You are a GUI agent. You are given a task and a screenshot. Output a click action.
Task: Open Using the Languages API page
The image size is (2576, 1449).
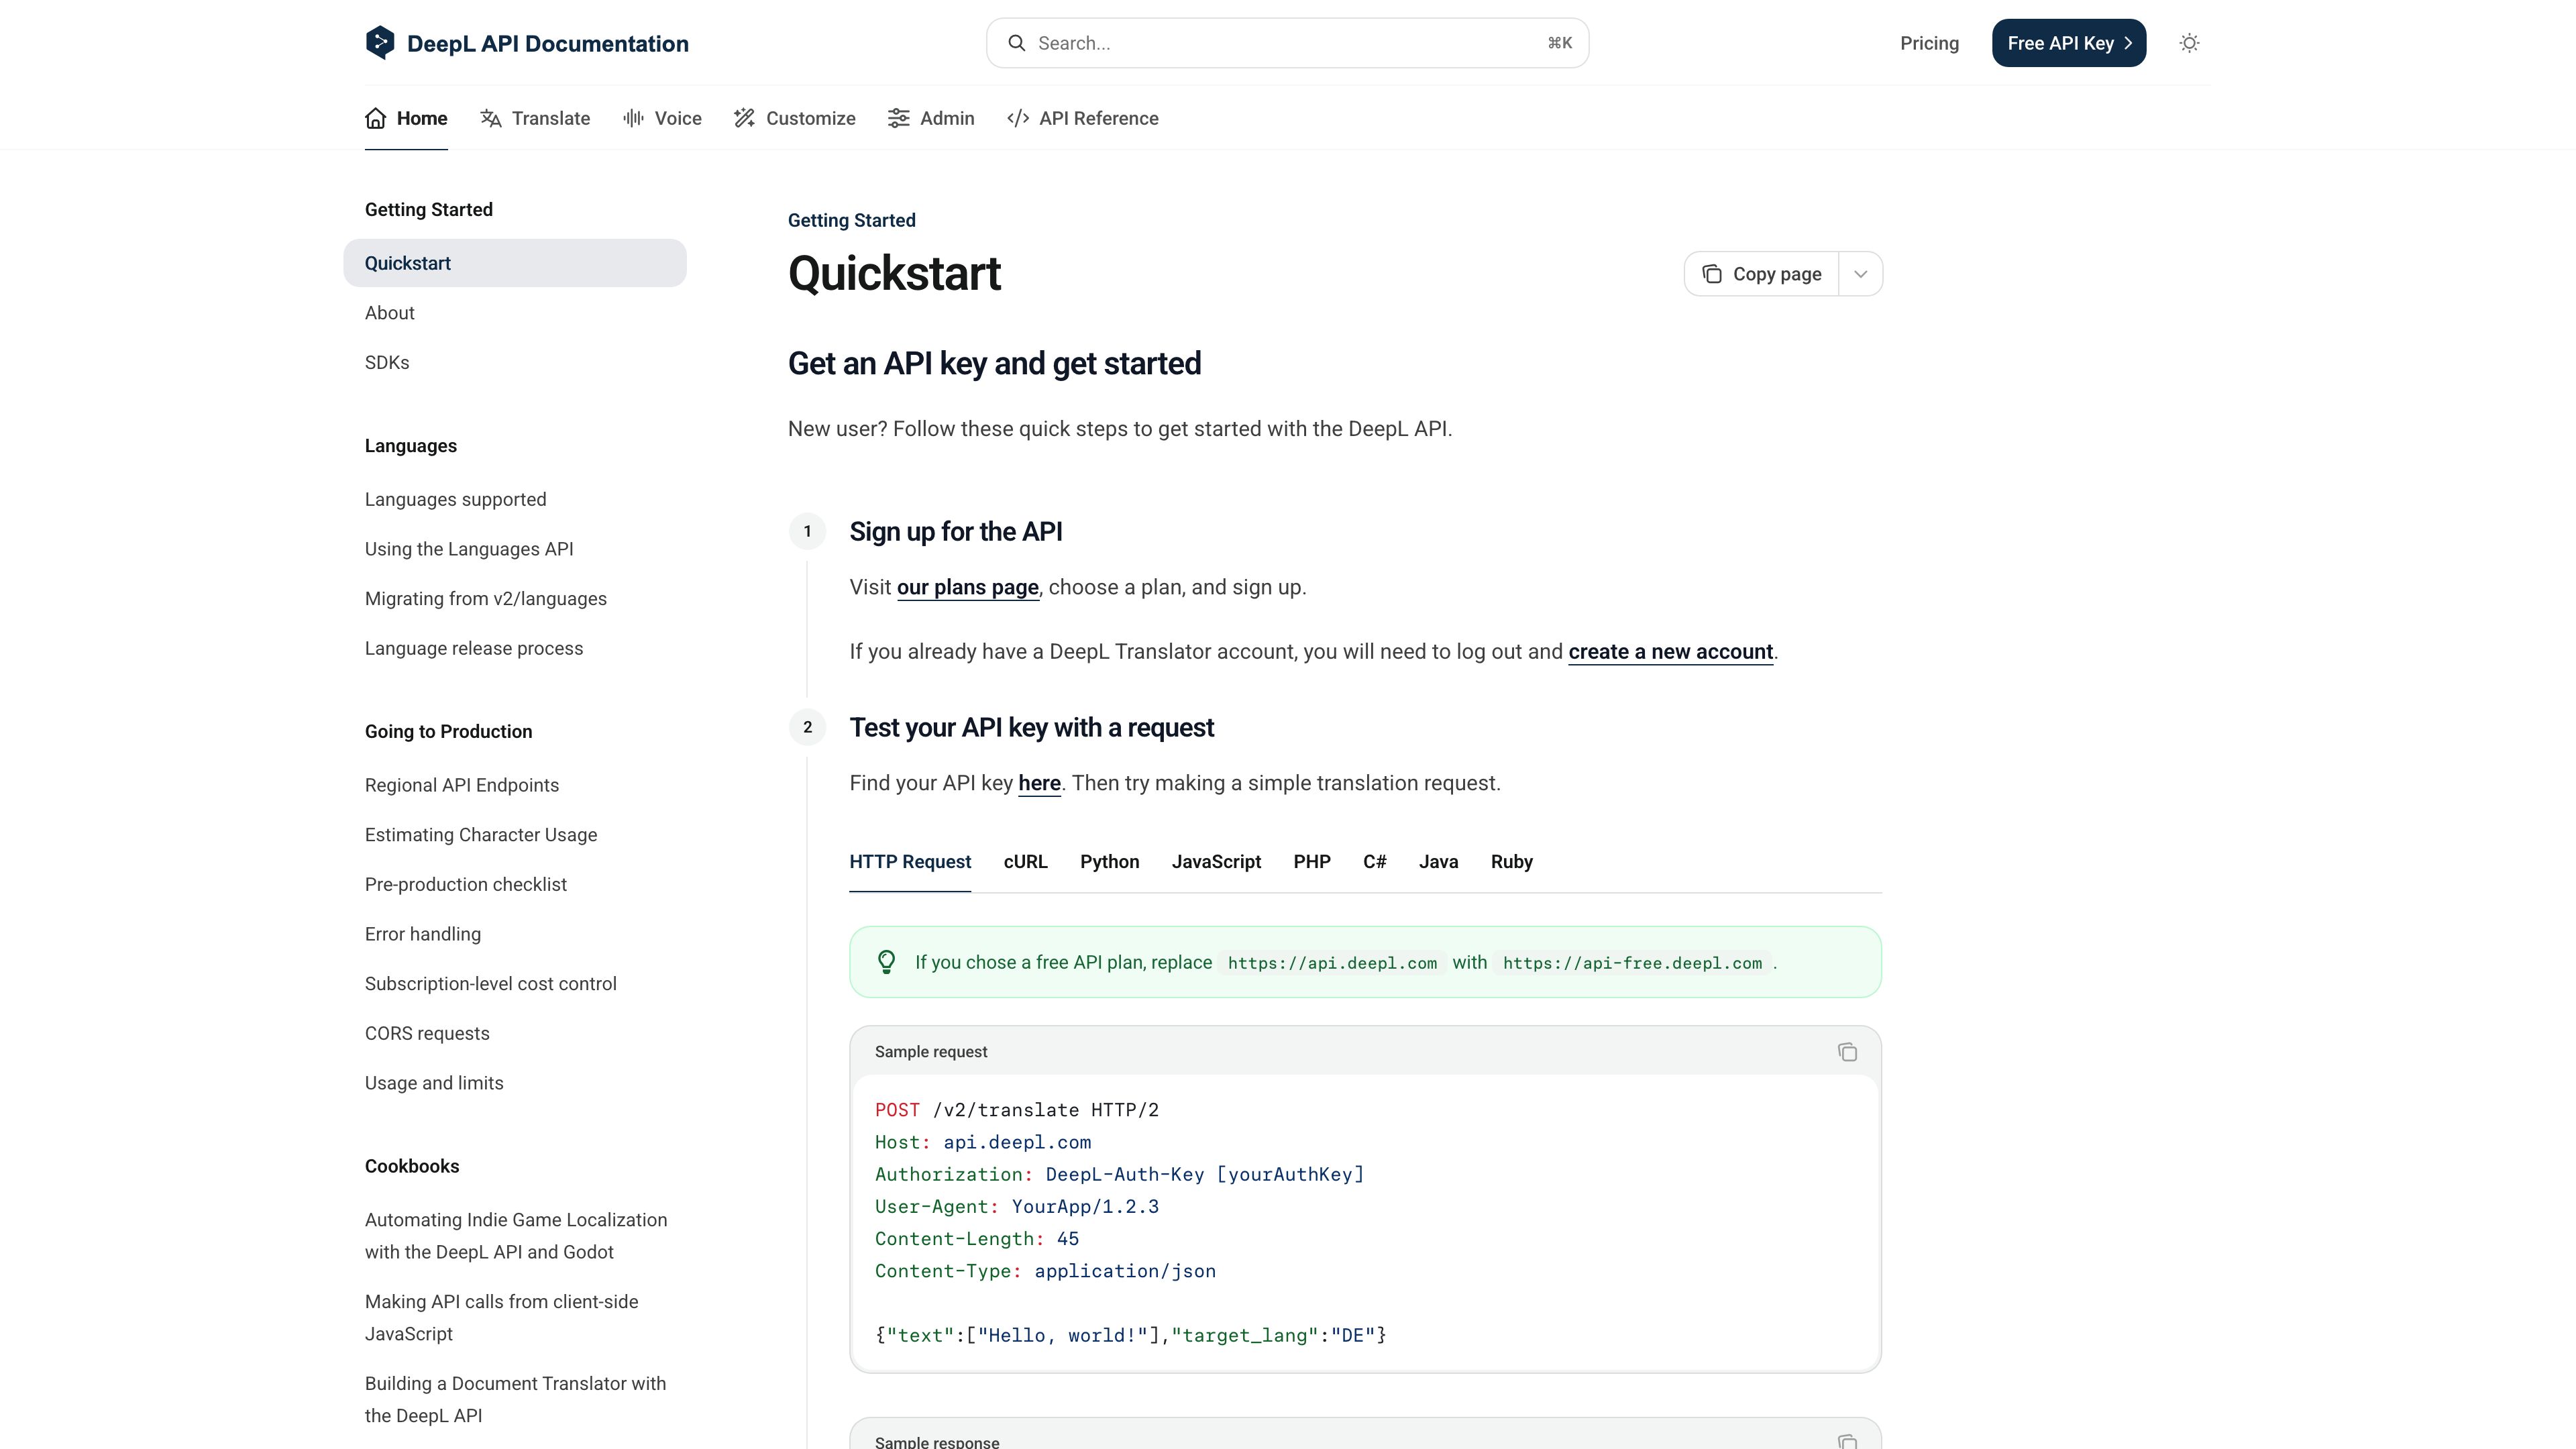click(x=469, y=549)
